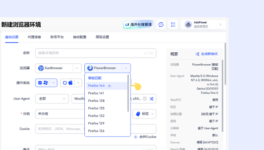Select the SunBrowser option
Screen dimensions: 264x150
(58, 68)
